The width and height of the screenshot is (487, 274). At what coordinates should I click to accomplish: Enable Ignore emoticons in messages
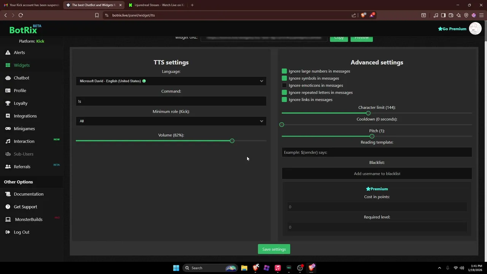click(x=284, y=85)
